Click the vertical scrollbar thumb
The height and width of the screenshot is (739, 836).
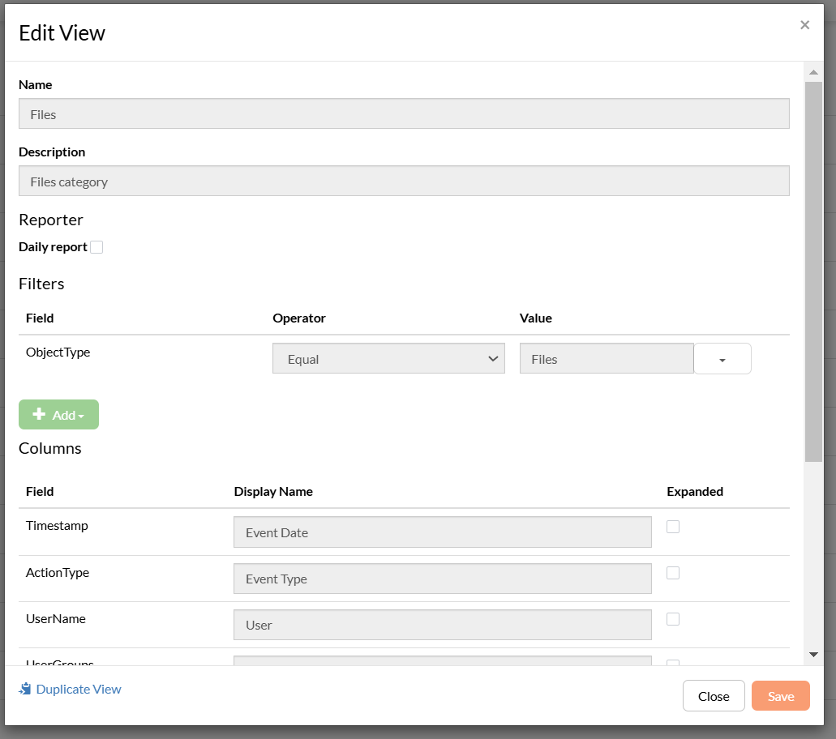point(813,271)
